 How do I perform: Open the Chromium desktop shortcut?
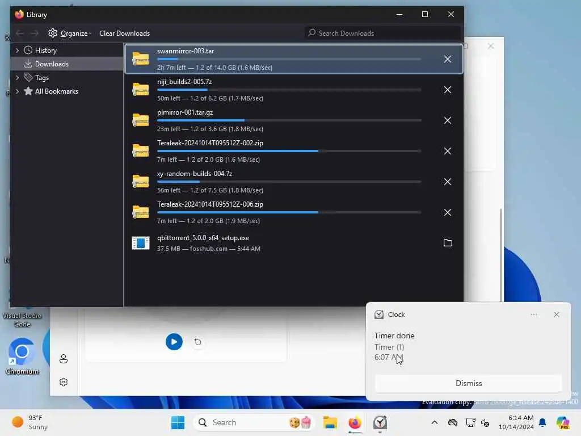[x=22, y=357]
